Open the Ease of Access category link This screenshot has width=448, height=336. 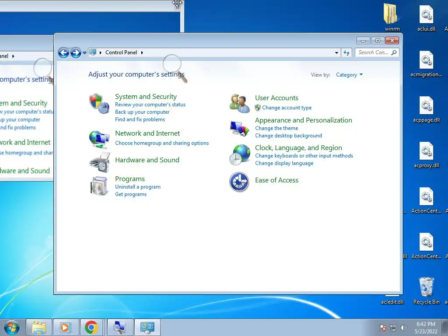pos(276,180)
